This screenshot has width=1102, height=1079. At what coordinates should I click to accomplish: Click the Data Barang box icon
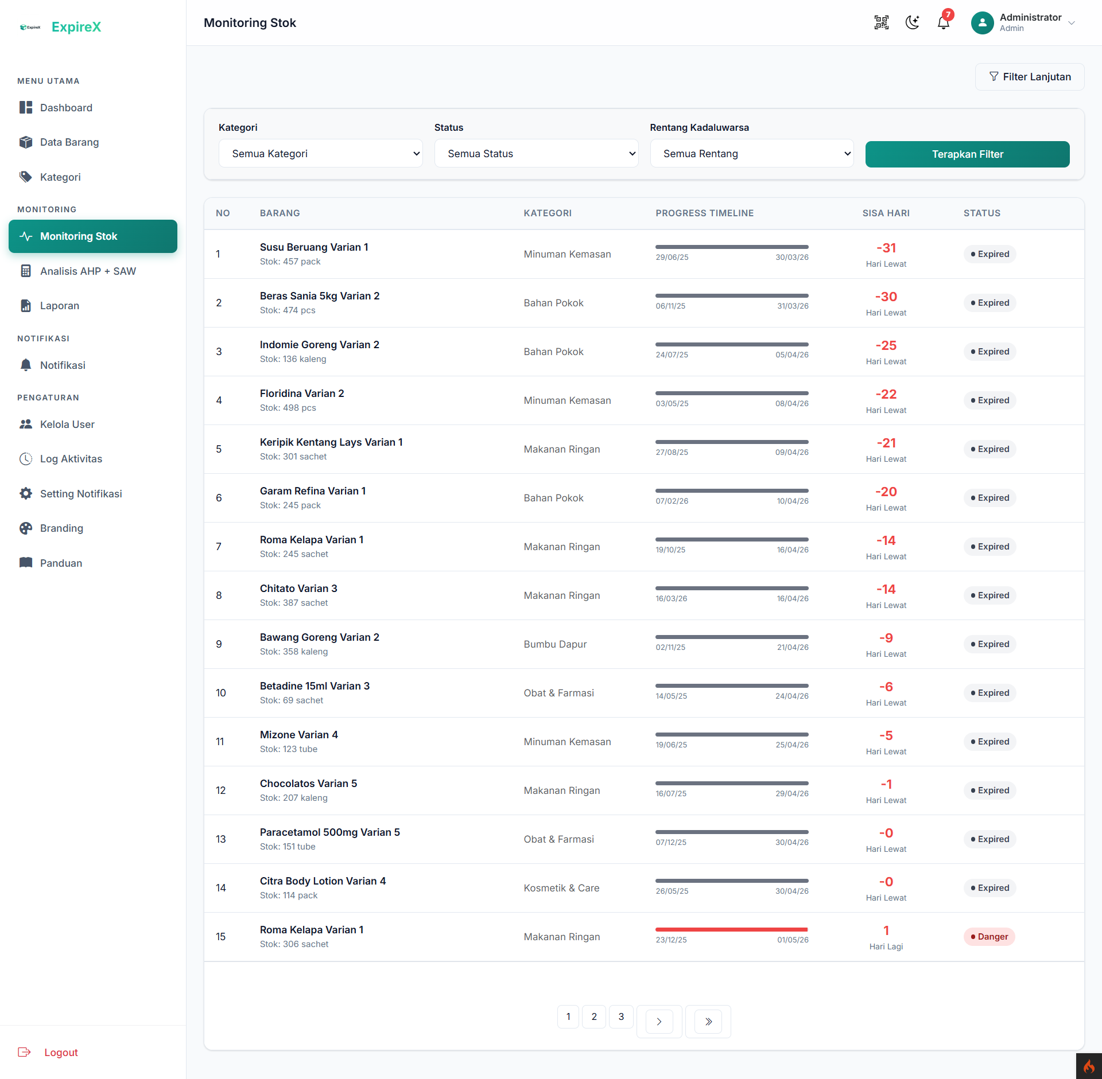click(26, 142)
